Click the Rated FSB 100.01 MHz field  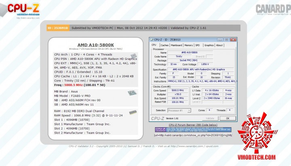(x=177, y=102)
